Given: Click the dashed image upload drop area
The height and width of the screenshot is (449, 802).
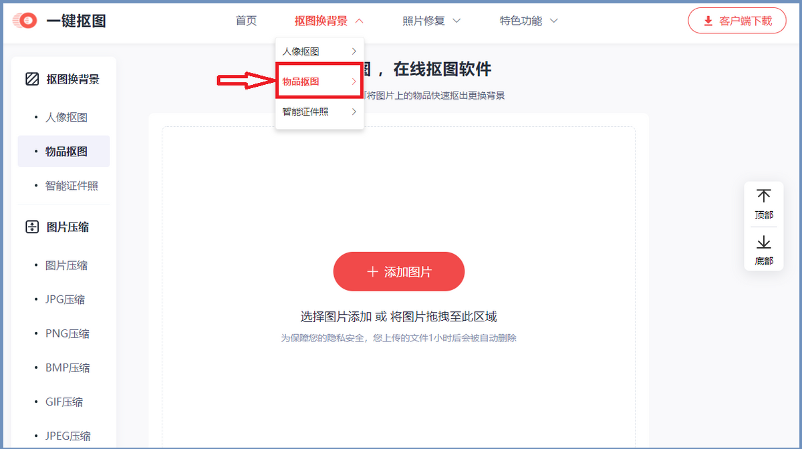Looking at the screenshot, I should click(398, 287).
